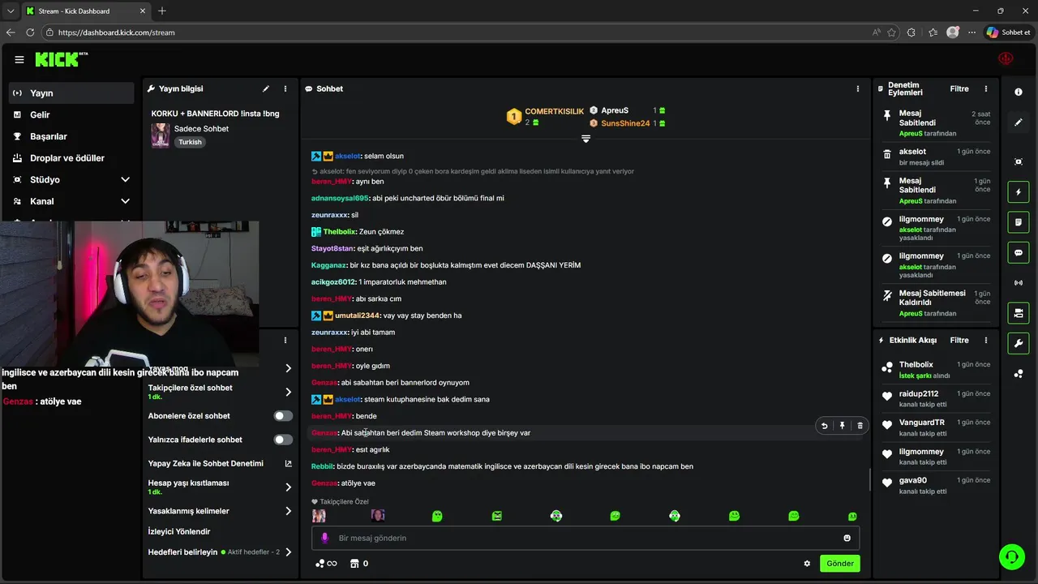Click the broadcast signal icon in right toolbar
This screenshot has width=1038, height=584.
click(x=1019, y=283)
